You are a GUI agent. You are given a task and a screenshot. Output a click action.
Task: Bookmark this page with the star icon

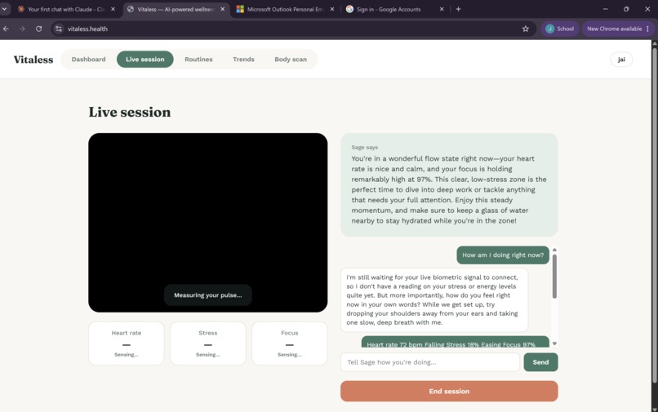pos(526,29)
